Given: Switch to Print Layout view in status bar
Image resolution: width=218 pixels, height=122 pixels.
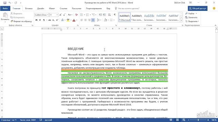Looking at the screenshot, I should click(x=177, y=120).
